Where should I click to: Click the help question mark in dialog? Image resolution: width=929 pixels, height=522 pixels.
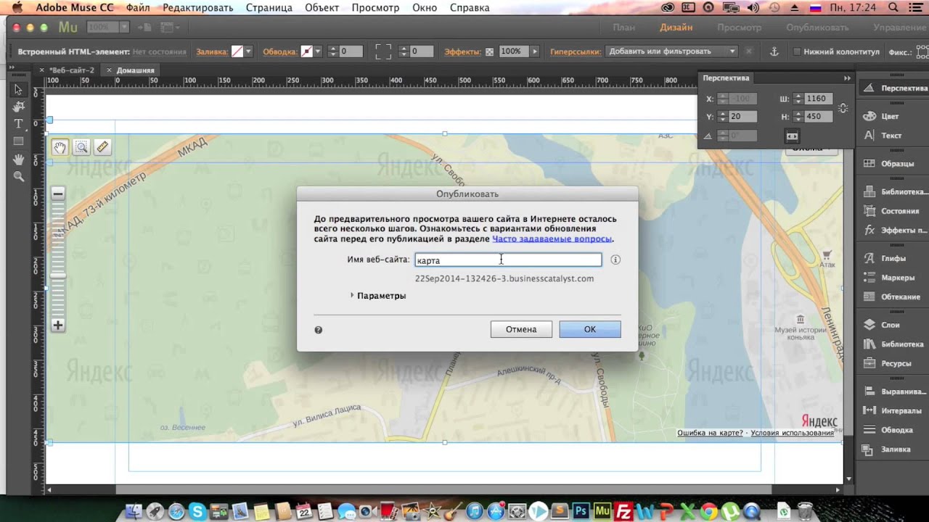318,330
